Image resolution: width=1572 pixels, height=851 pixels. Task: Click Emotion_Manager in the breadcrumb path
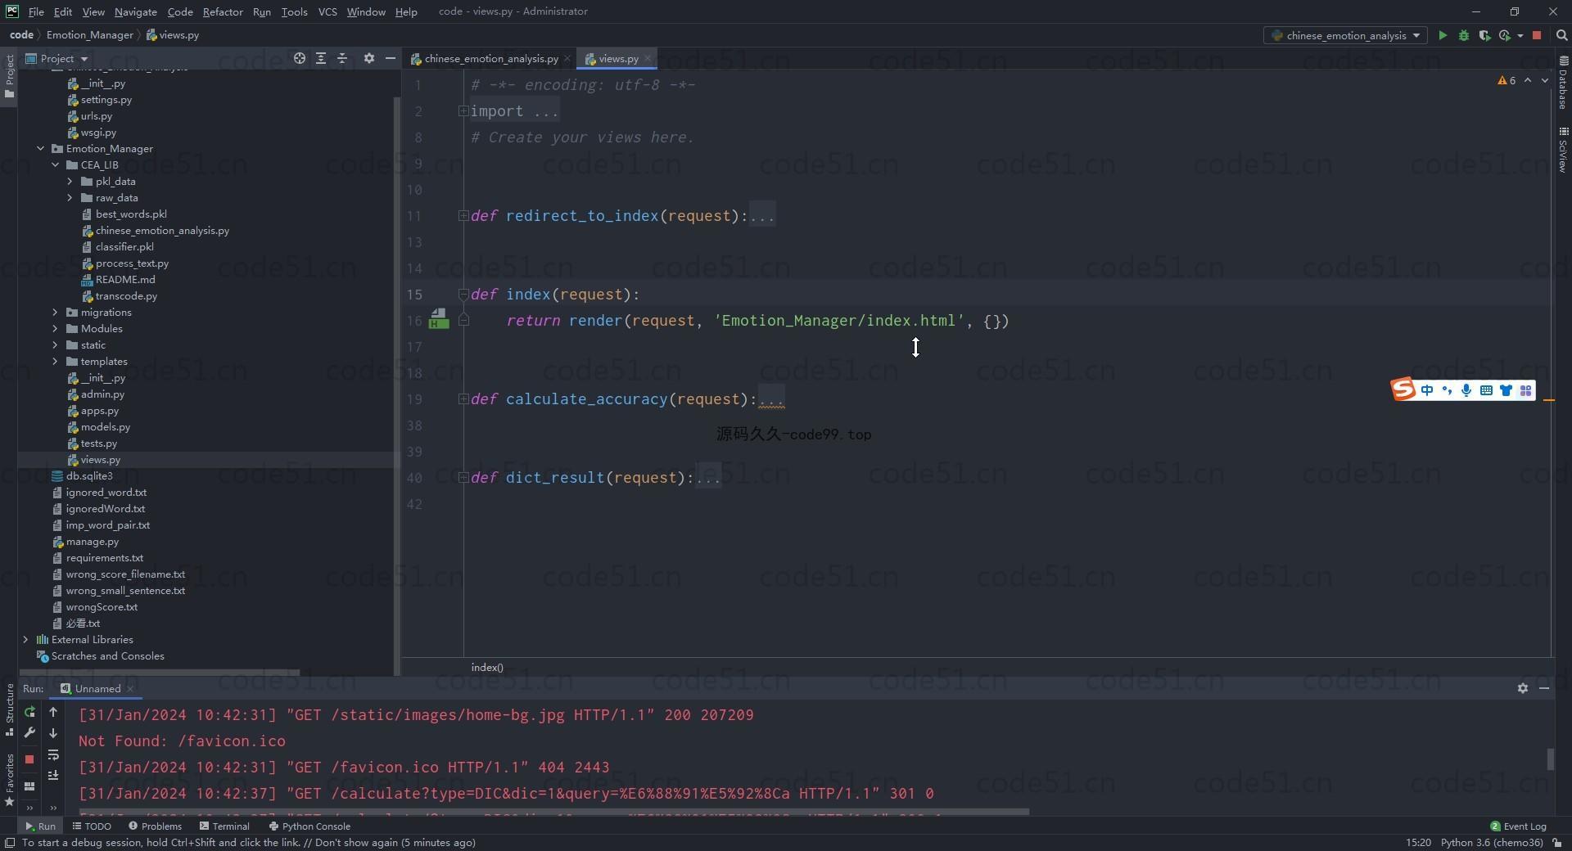(x=89, y=35)
